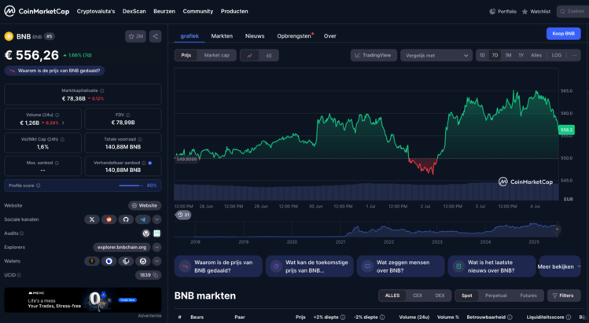Expand more social channels chevron
589x323 pixels.
(157, 219)
